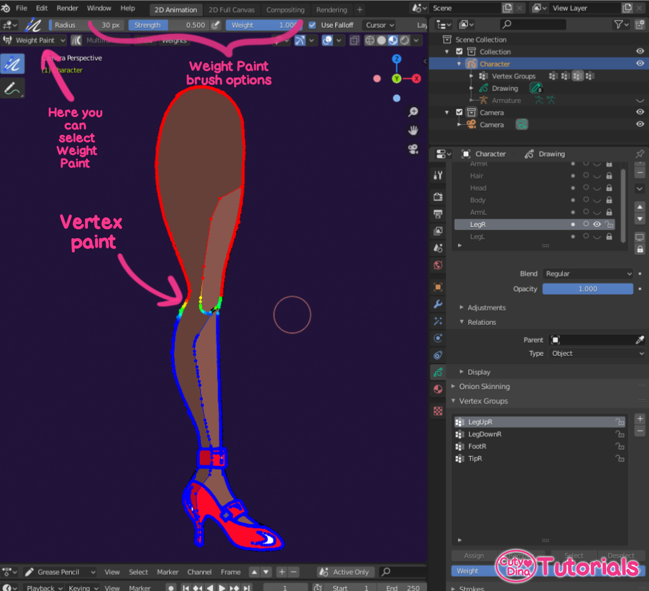Jump to the start frame in timeline
This screenshot has height=591, width=649.
187,587
